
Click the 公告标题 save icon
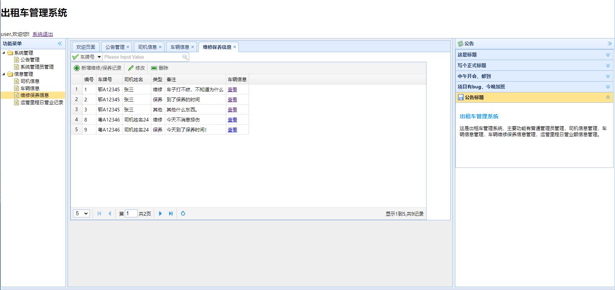click(x=461, y=97)
